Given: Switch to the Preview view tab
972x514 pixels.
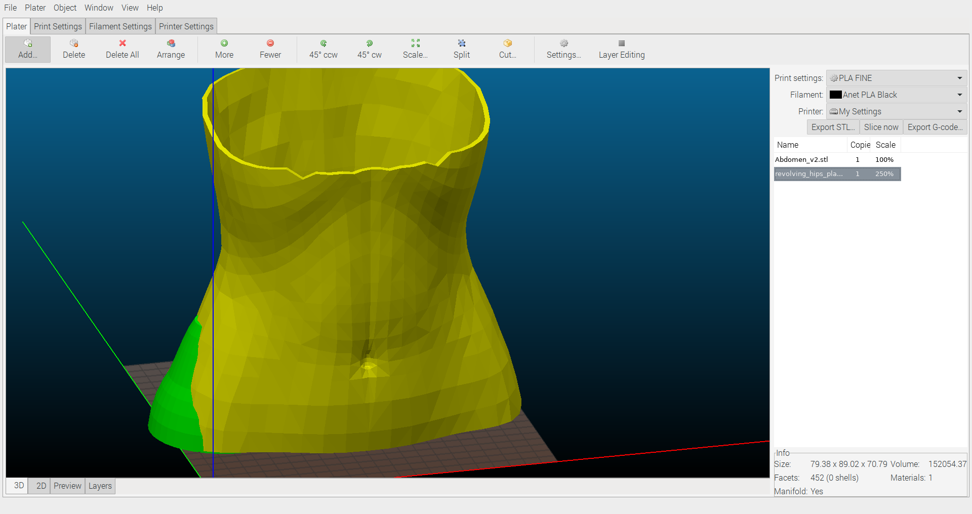Looking at the screenshot, I should point(67,486).
